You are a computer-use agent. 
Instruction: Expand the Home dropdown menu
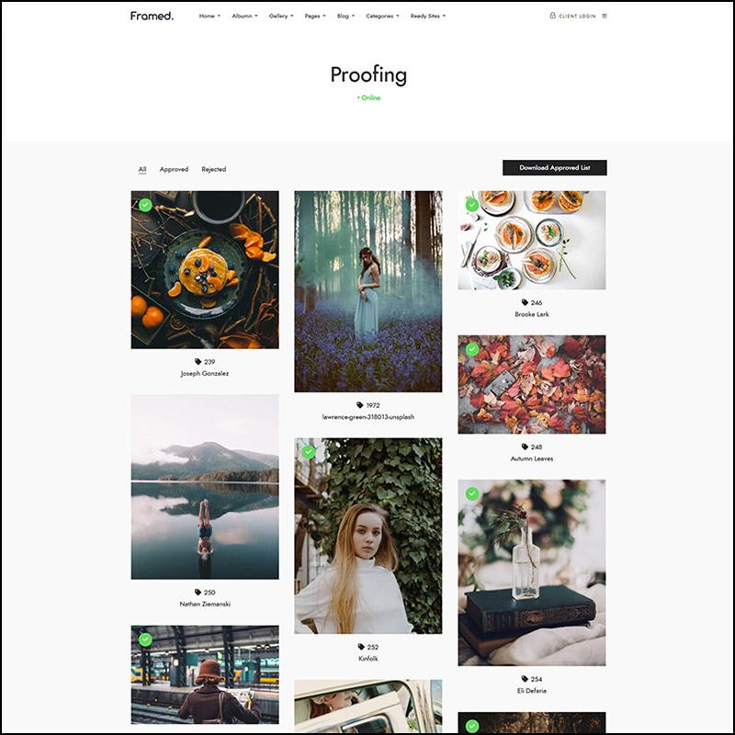pyautogui.click(x=209, y=16)
